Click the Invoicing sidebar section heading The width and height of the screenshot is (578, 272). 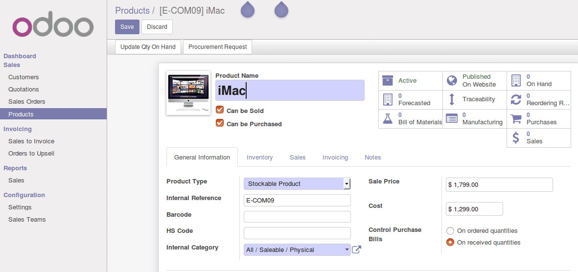pos(17,129)
